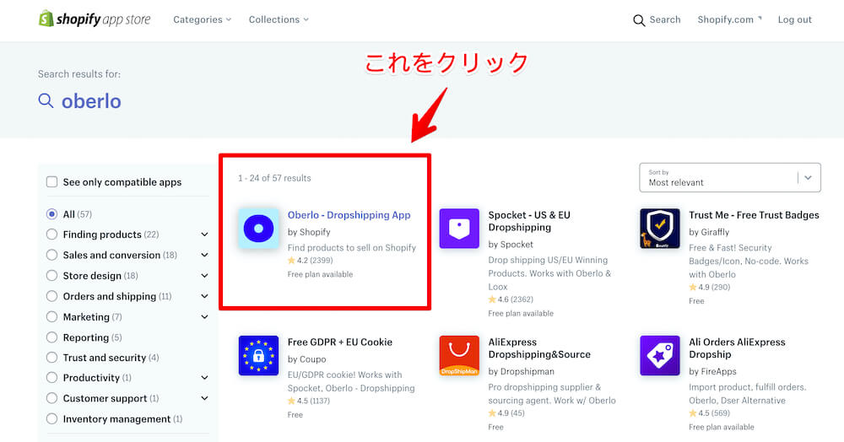Select Trust and security filter radio

pos(51,358)
